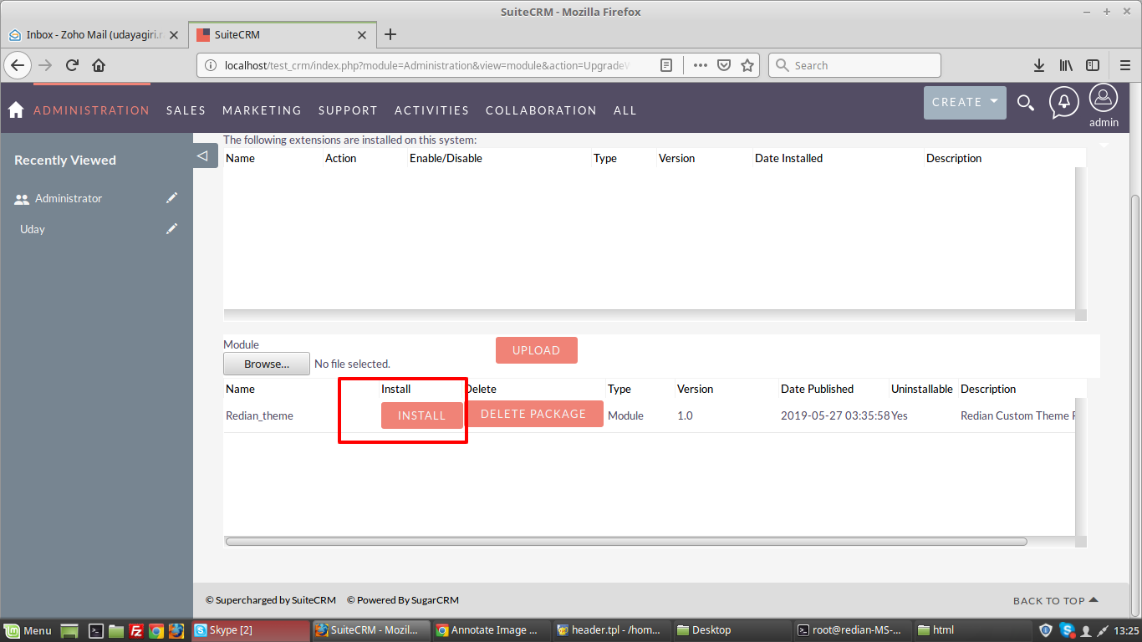Open the Firefox hamburger menu

point(1125,65)
